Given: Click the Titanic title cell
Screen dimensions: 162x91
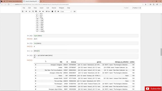Looking at the screenshot, I should pos(60,76).
